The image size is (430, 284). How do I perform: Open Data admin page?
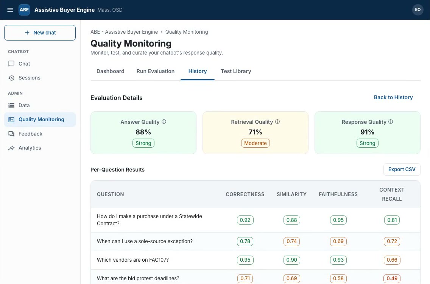click(x=40, y=105)
